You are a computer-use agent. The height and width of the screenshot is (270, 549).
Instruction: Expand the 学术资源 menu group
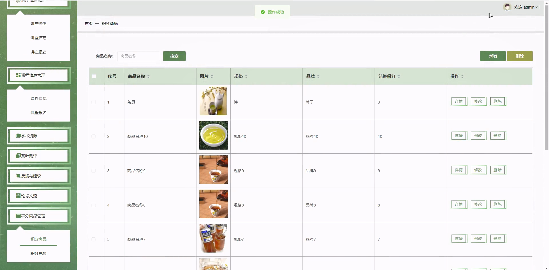[x=39, y=136]
